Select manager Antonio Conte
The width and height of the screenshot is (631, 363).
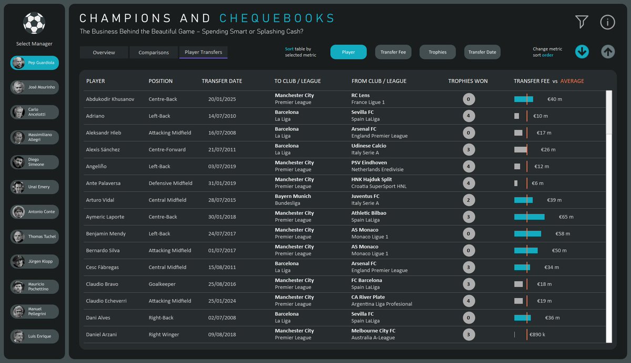35,212
